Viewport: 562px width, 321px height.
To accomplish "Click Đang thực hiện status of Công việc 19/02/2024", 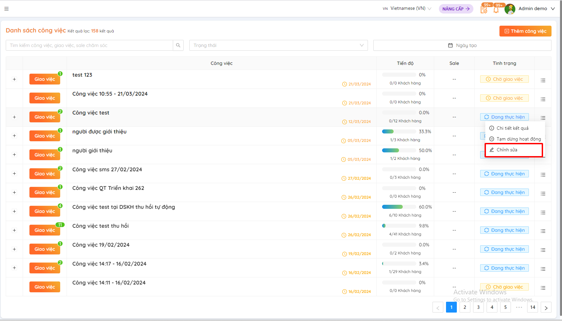I will coord(505,249).
